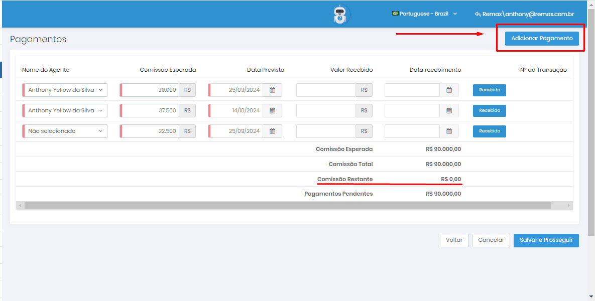Click the 14/10/2024 expected date field
Image resolution: width=595 pixels, height=301 pixels.
pyautogui.click(x=235, y=111)
